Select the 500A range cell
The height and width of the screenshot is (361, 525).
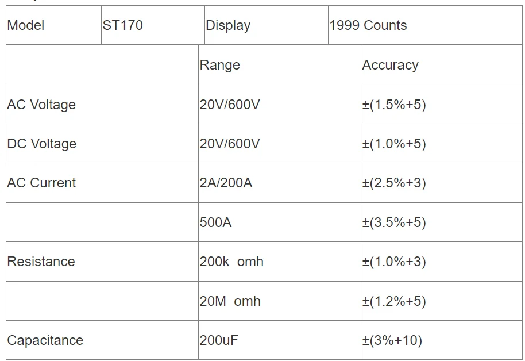coord(280,222)
